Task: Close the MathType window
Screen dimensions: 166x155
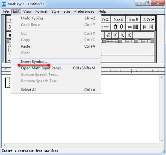Action: [158, 3]
